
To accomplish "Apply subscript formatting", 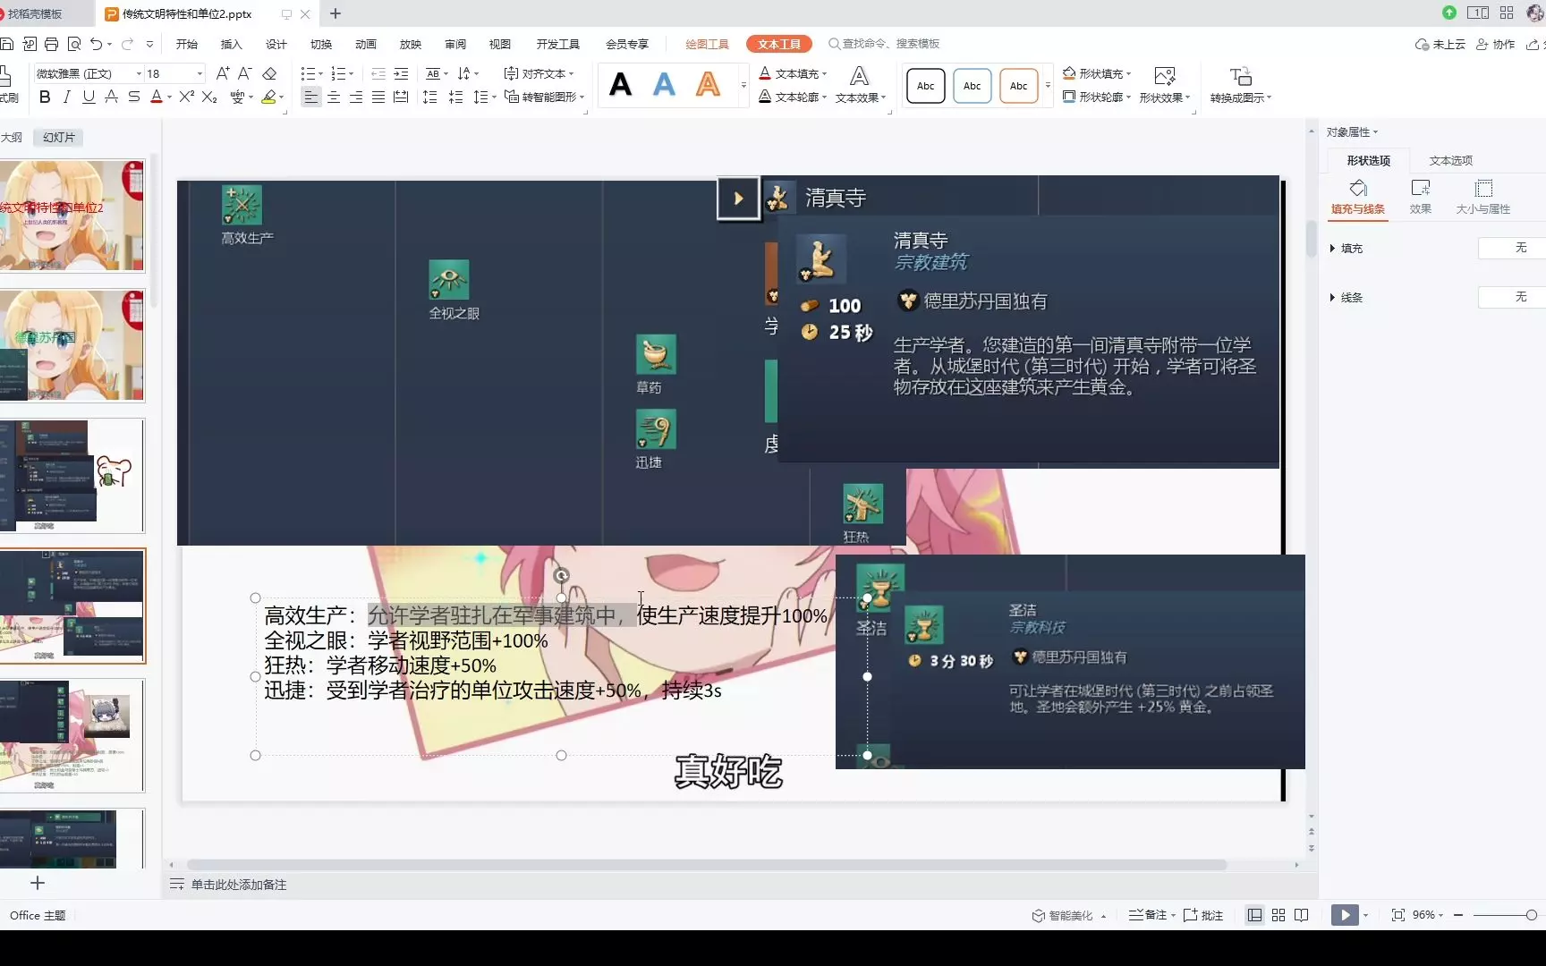I will point(209,97).
